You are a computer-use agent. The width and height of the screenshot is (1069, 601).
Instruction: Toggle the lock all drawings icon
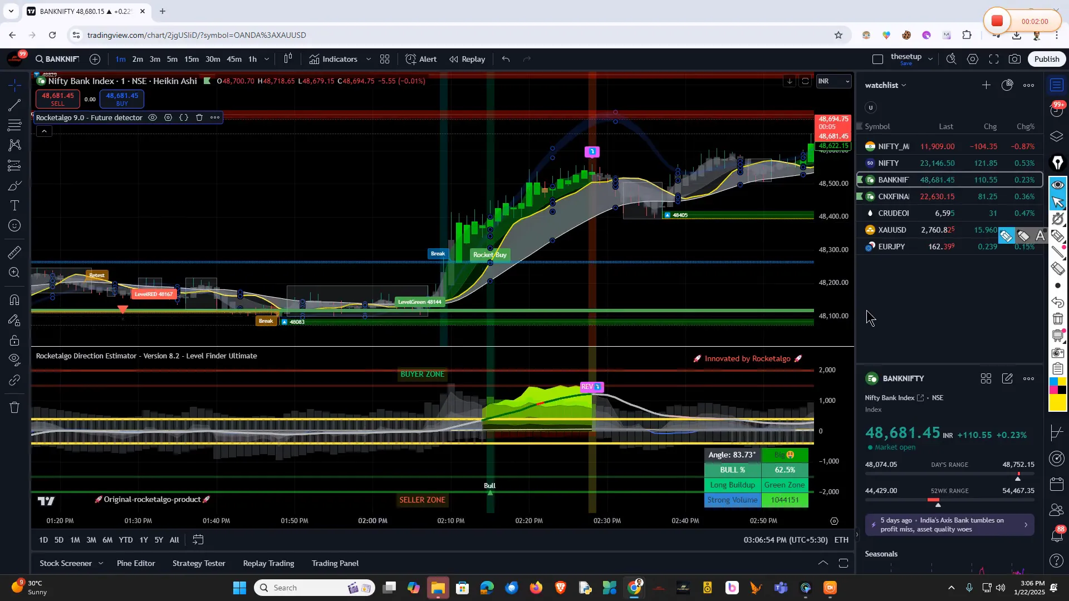pyautogui.click(x=14, y=340)
